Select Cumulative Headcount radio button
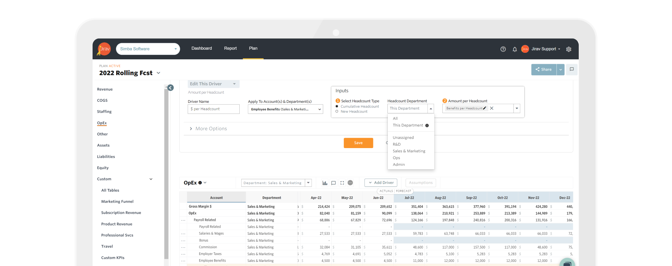This screenshot has width=672, height=266. click(337, 106)
